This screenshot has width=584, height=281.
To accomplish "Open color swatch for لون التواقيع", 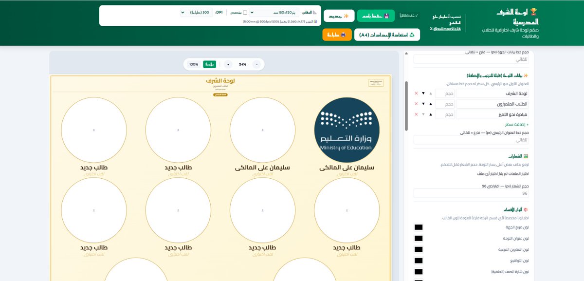I will [418, 261].
